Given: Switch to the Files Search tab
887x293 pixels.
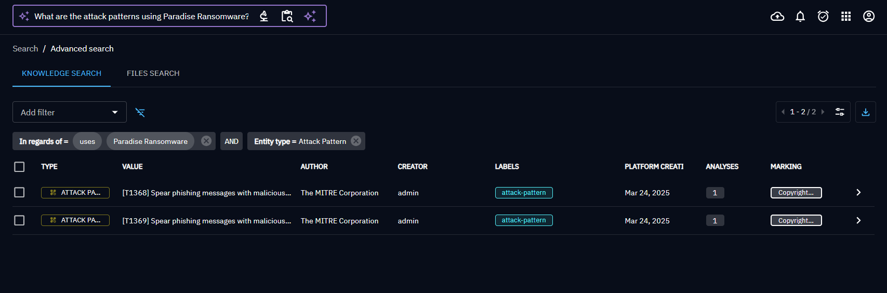Looking at the screenshot, I should pos(153,73).
